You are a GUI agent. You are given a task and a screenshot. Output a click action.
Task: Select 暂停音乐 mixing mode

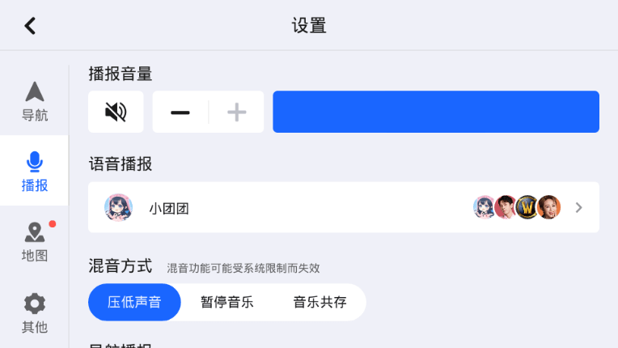point(226,303)
